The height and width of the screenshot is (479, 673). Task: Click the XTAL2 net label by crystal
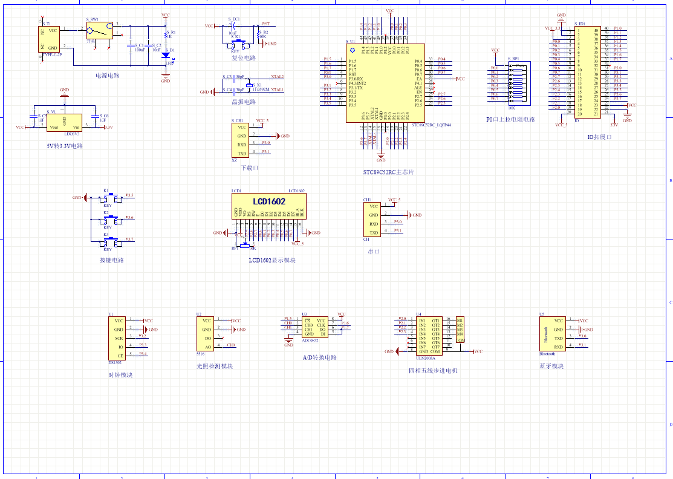tap(278, 76)
